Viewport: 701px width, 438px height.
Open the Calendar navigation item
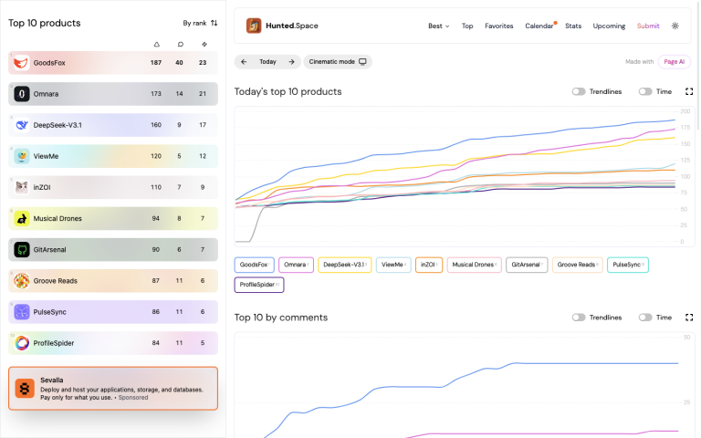[539, 26]
